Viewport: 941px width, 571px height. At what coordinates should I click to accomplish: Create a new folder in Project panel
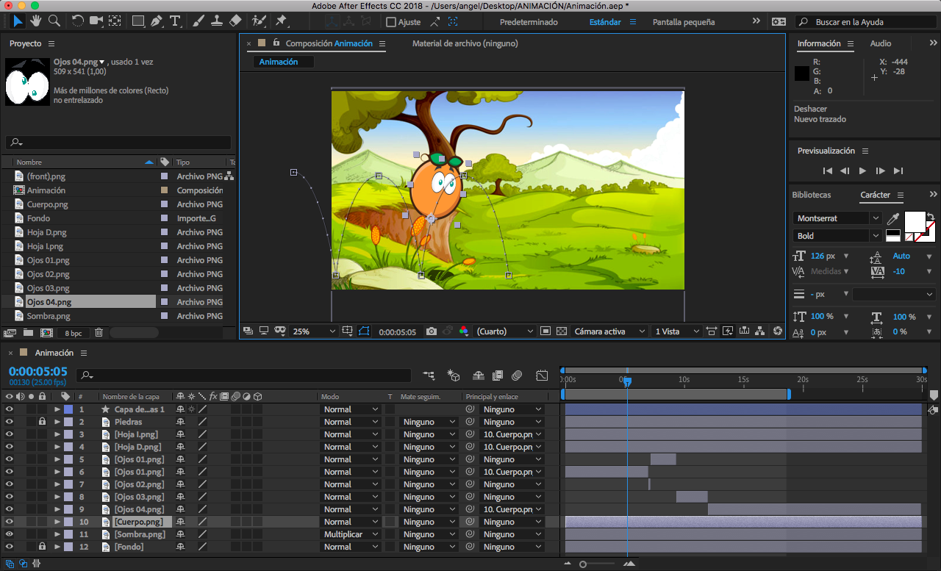click(27, 333)
